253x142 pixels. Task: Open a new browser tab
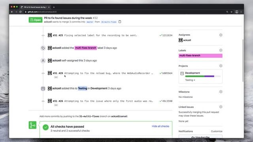point(54,7)
